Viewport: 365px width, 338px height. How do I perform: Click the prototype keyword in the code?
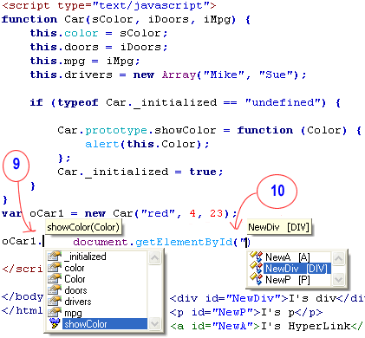pyautogui.click(x=116, y=130)
